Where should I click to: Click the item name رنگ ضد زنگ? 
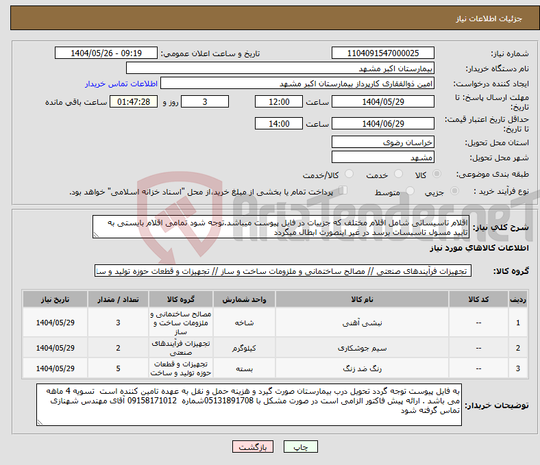[x=362, y=368]
